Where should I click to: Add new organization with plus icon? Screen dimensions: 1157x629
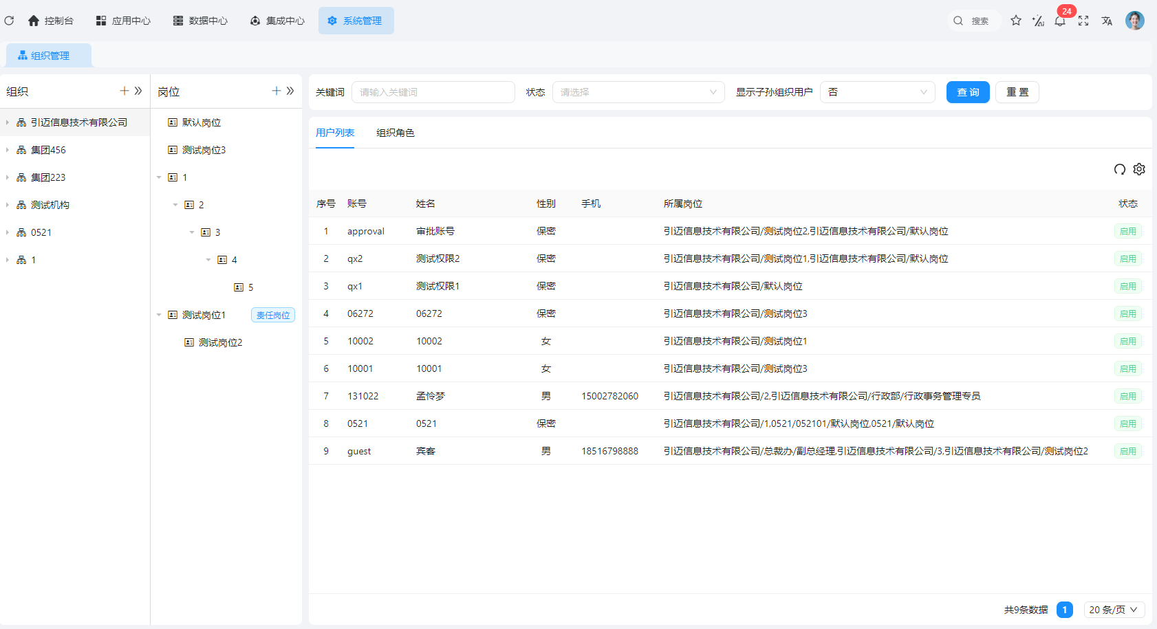[125, 91]
